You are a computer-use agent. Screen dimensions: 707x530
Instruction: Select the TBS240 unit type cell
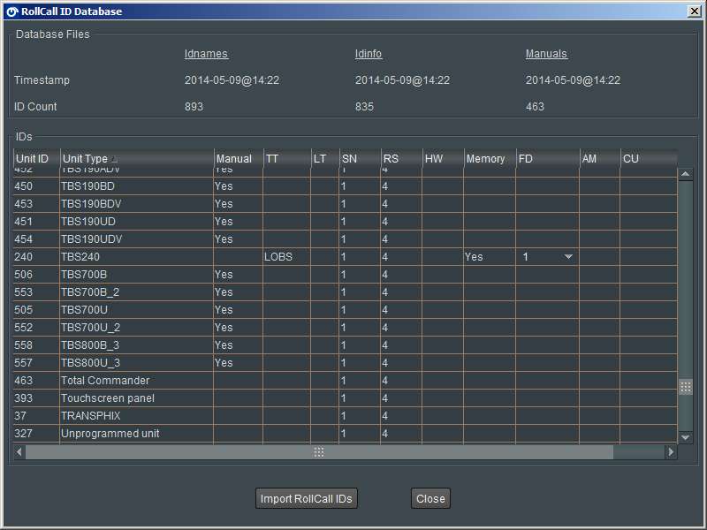tap(137, 257)
